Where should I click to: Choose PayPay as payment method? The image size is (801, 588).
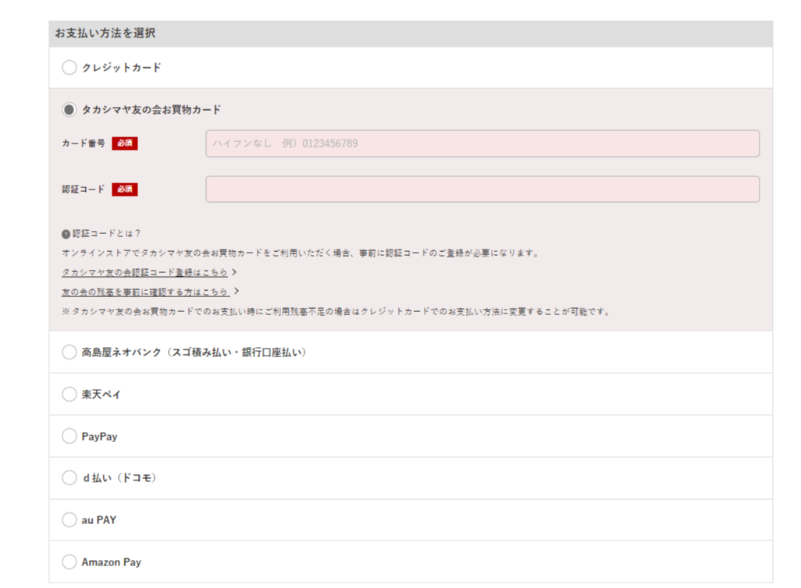point(69,436)
